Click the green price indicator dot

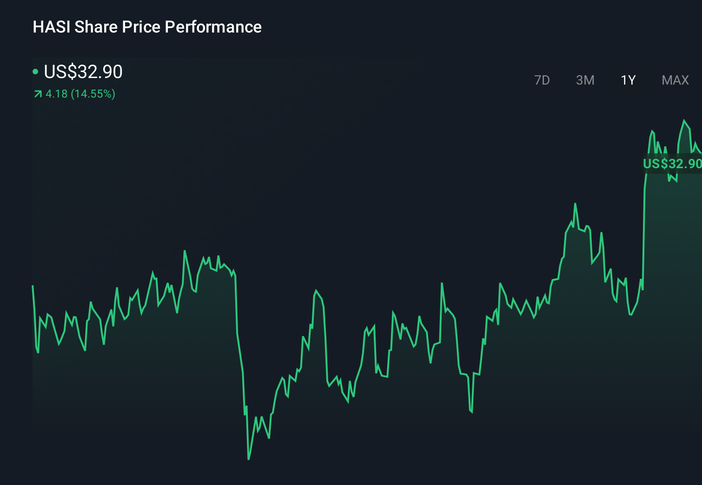(36, 72)
